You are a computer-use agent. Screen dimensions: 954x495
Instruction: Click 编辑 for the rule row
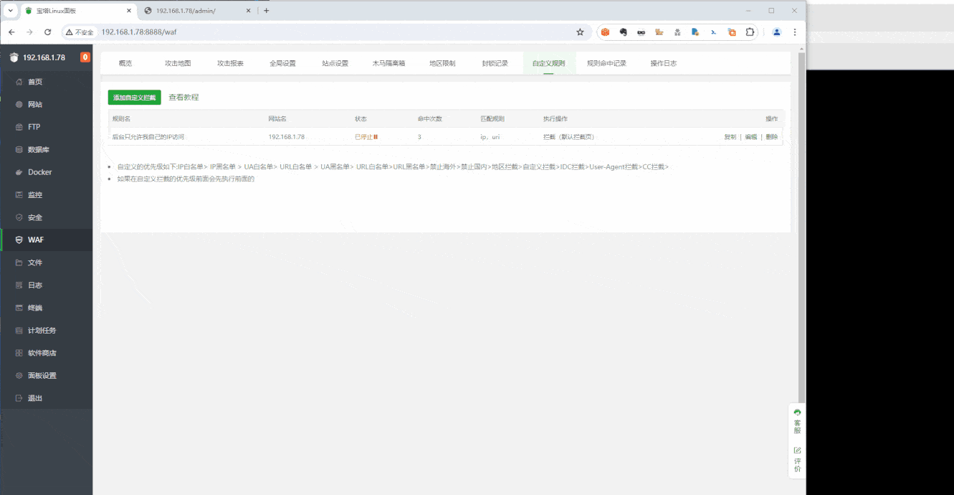tap(750, 136)
